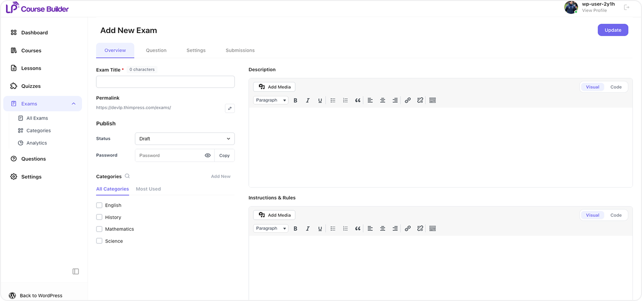This screenshot has height=301, width=642.
Task: Toggle password visibility eye icon
Action: (x=208, y=156)
